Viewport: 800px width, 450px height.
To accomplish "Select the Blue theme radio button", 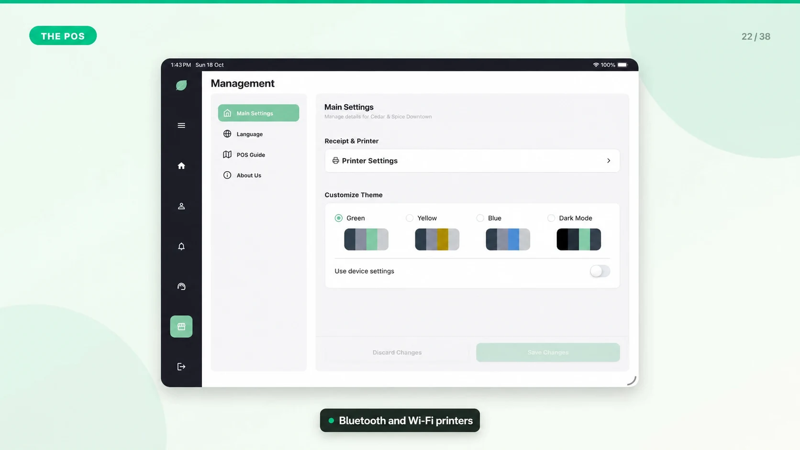I will coord(480,218).
